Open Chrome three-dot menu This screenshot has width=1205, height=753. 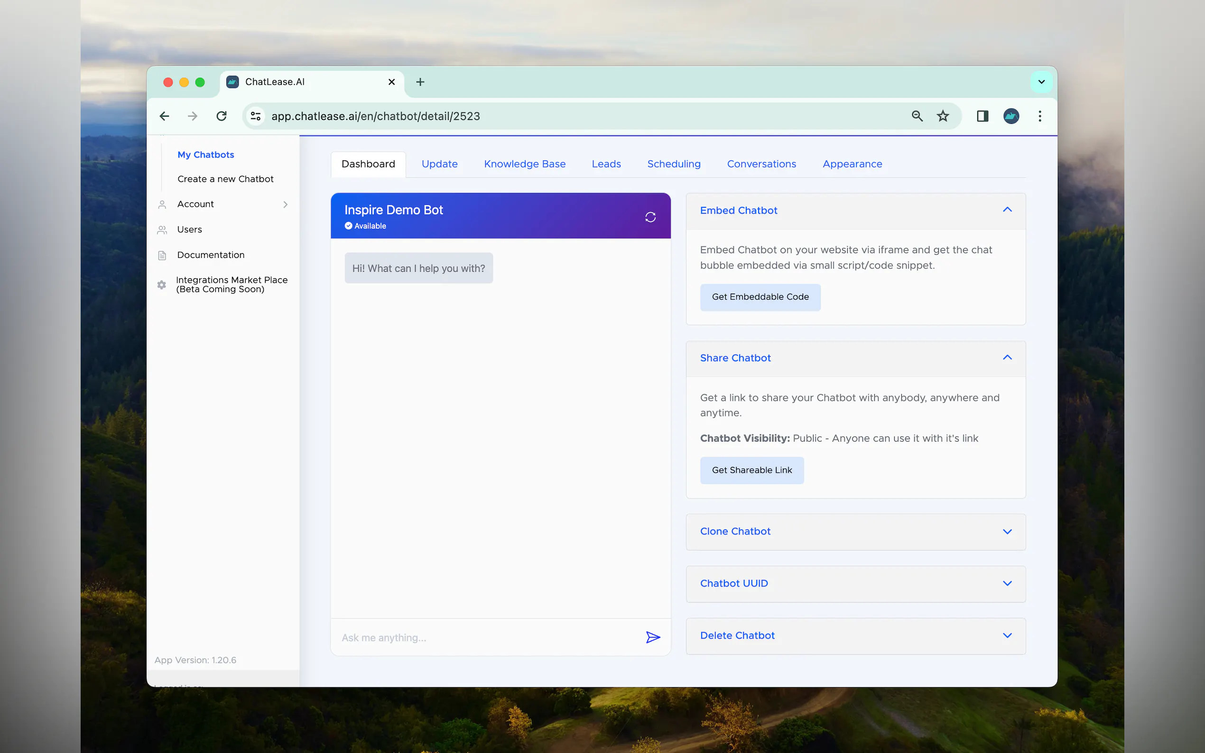(1039, 116)
